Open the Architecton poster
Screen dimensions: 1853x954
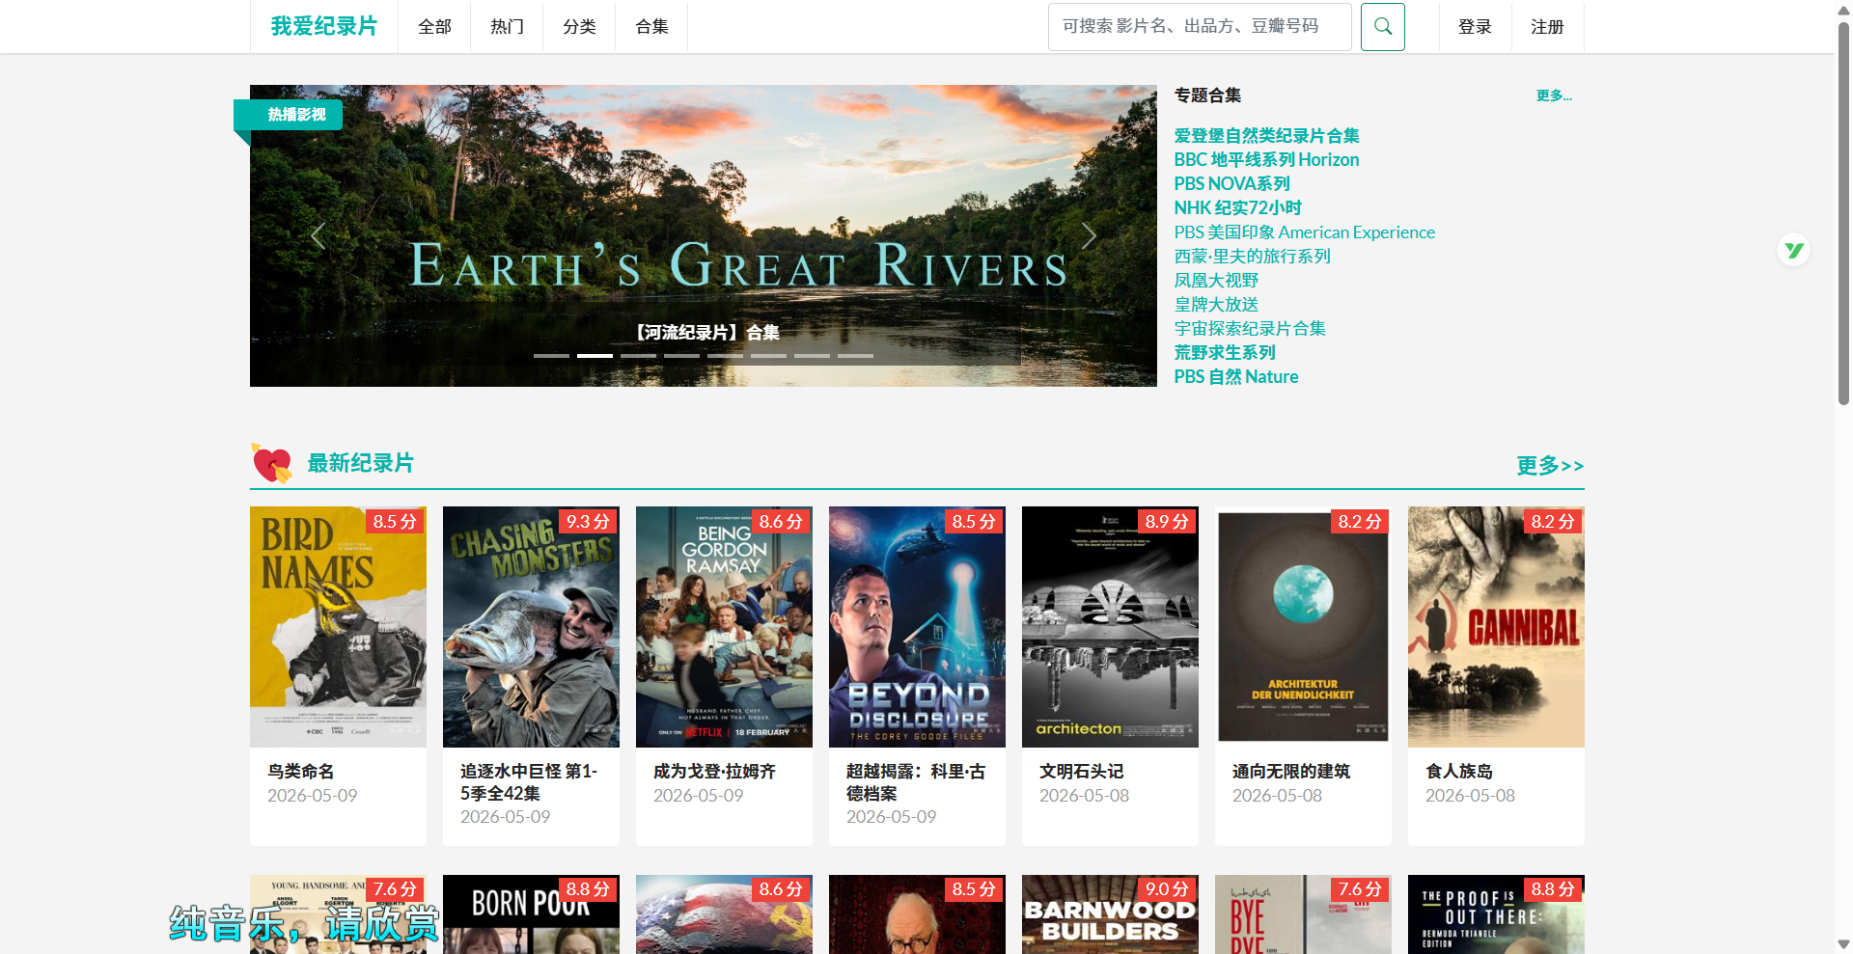coord(1110,627)
